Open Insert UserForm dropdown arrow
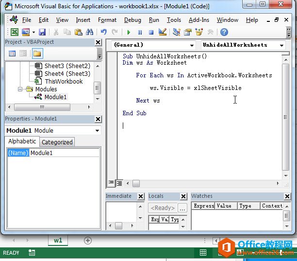The image size is (297, 261). tap(33, 32)
